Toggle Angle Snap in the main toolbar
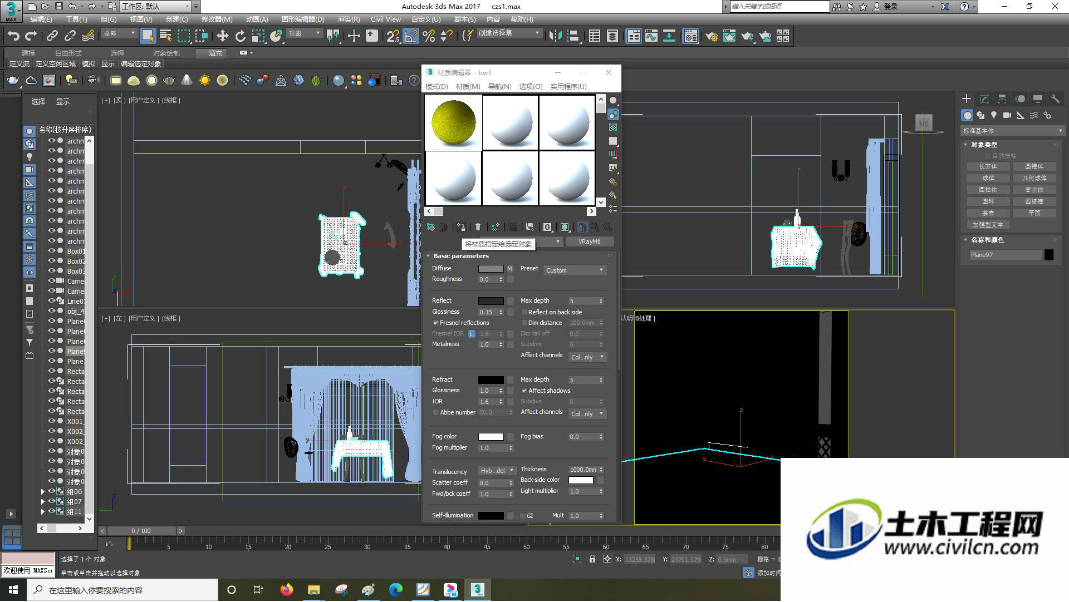The height and width of the screenshot is (602, 1069). coord(411,36)
